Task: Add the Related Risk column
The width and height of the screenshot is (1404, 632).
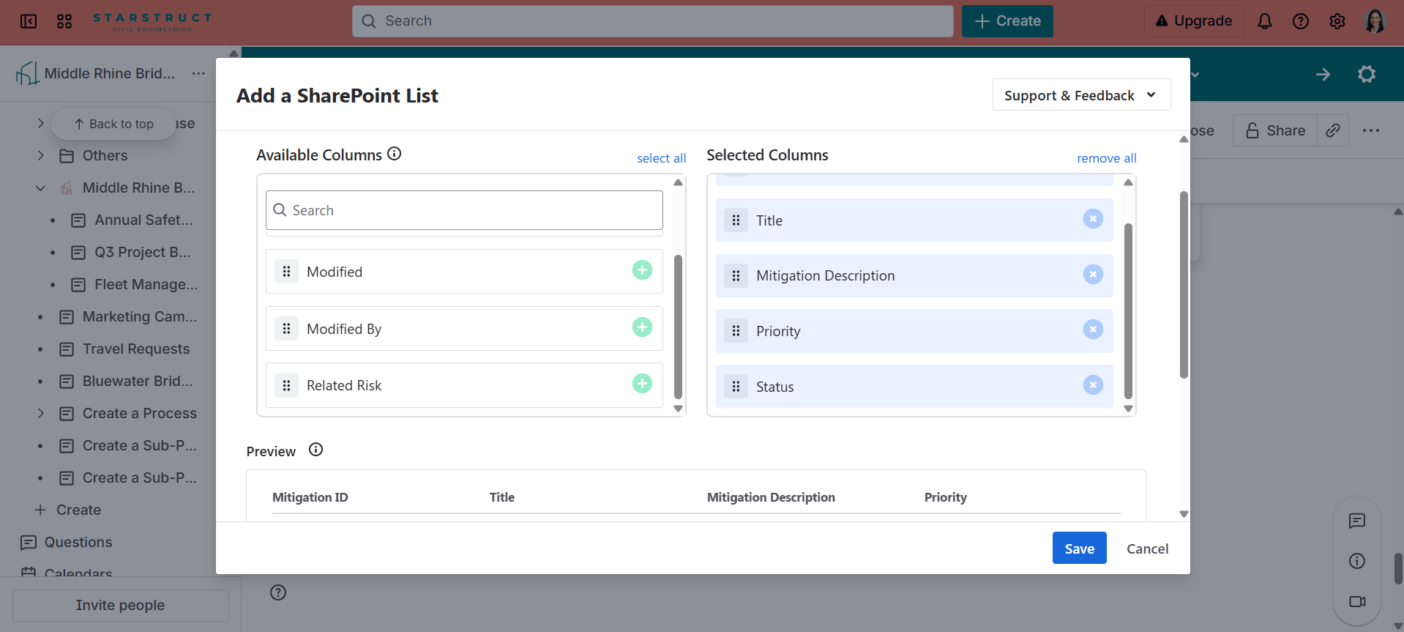Action: tap(642, 384)
